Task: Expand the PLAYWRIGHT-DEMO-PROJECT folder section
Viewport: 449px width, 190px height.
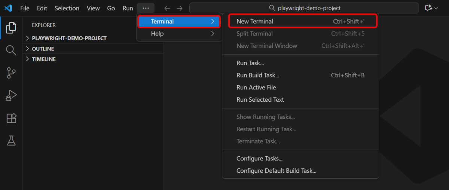Action: [x=69, y=38]
